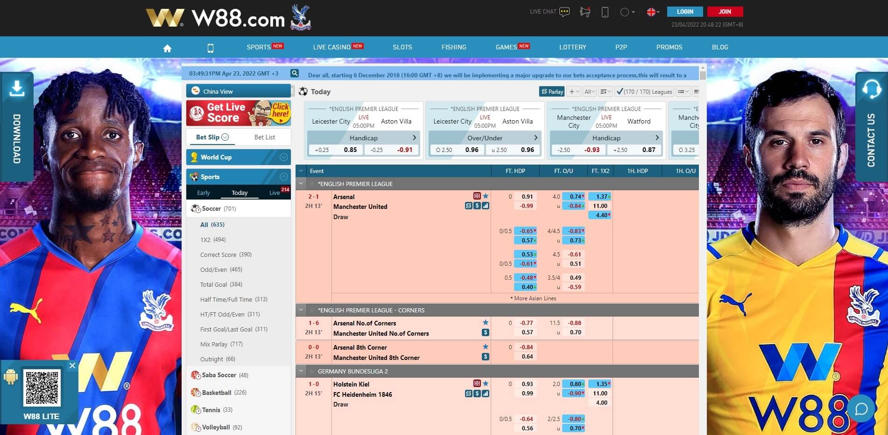Favorite the Arsenal No.of Corners match star
The width and height of the screenshot is (888, 435).
click(x=486, y=323)
